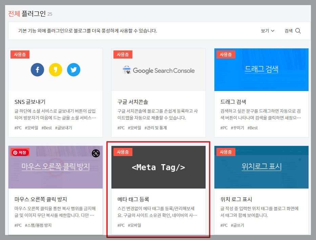Click the Twitter bird icon
The width and height of the screenshot is (316, 240).
click(x=74, y=69)
